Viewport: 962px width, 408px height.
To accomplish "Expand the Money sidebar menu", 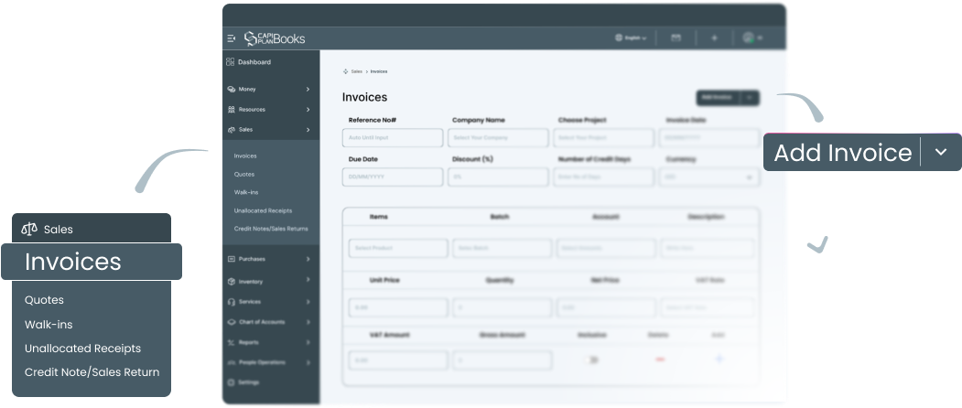I will pyautogui.click(x=270, y=89).
